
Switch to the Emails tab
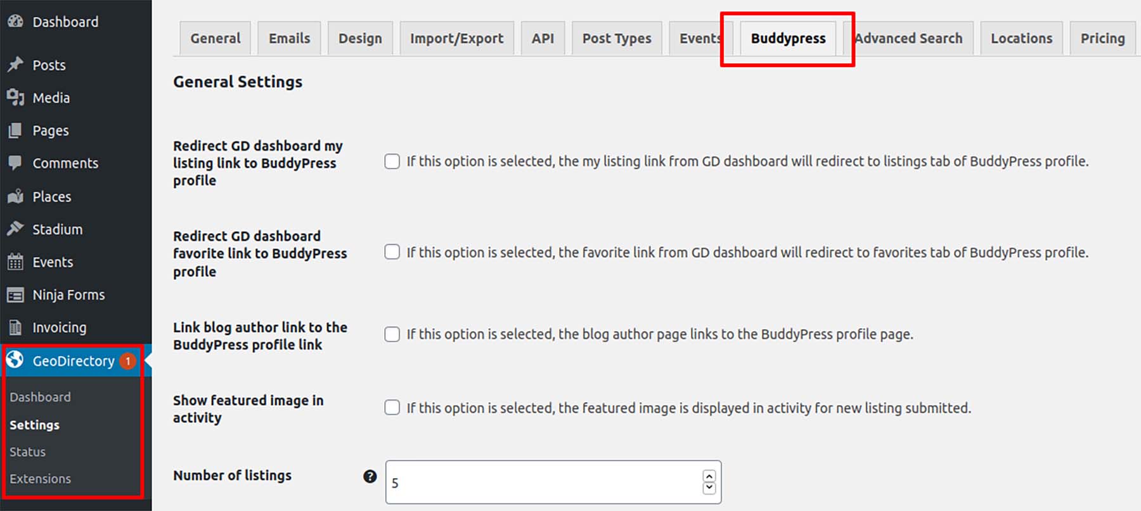point(290,39)
